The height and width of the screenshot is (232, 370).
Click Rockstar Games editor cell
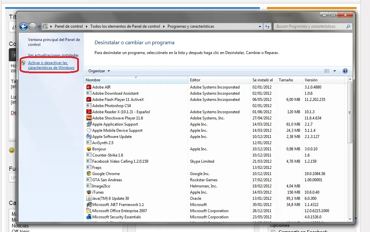pos(204,180)
